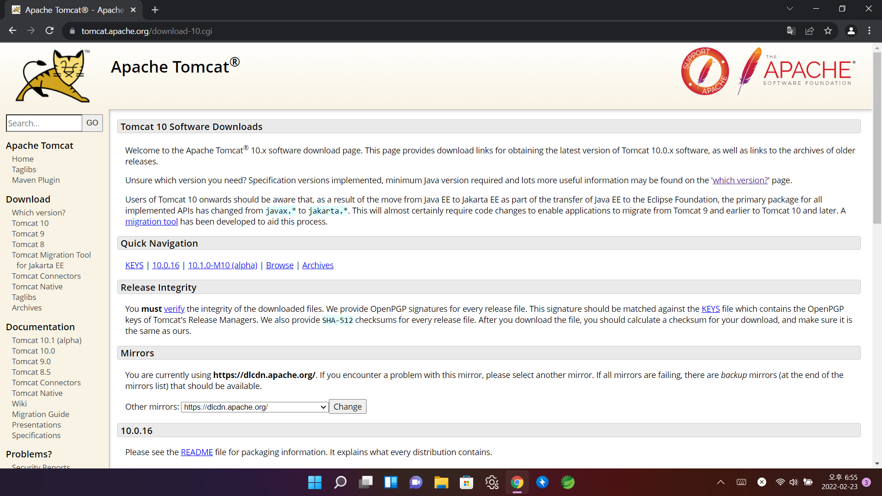882x496 pixels.
Task: Open the tab search chevron
Action: coord(790,9)
